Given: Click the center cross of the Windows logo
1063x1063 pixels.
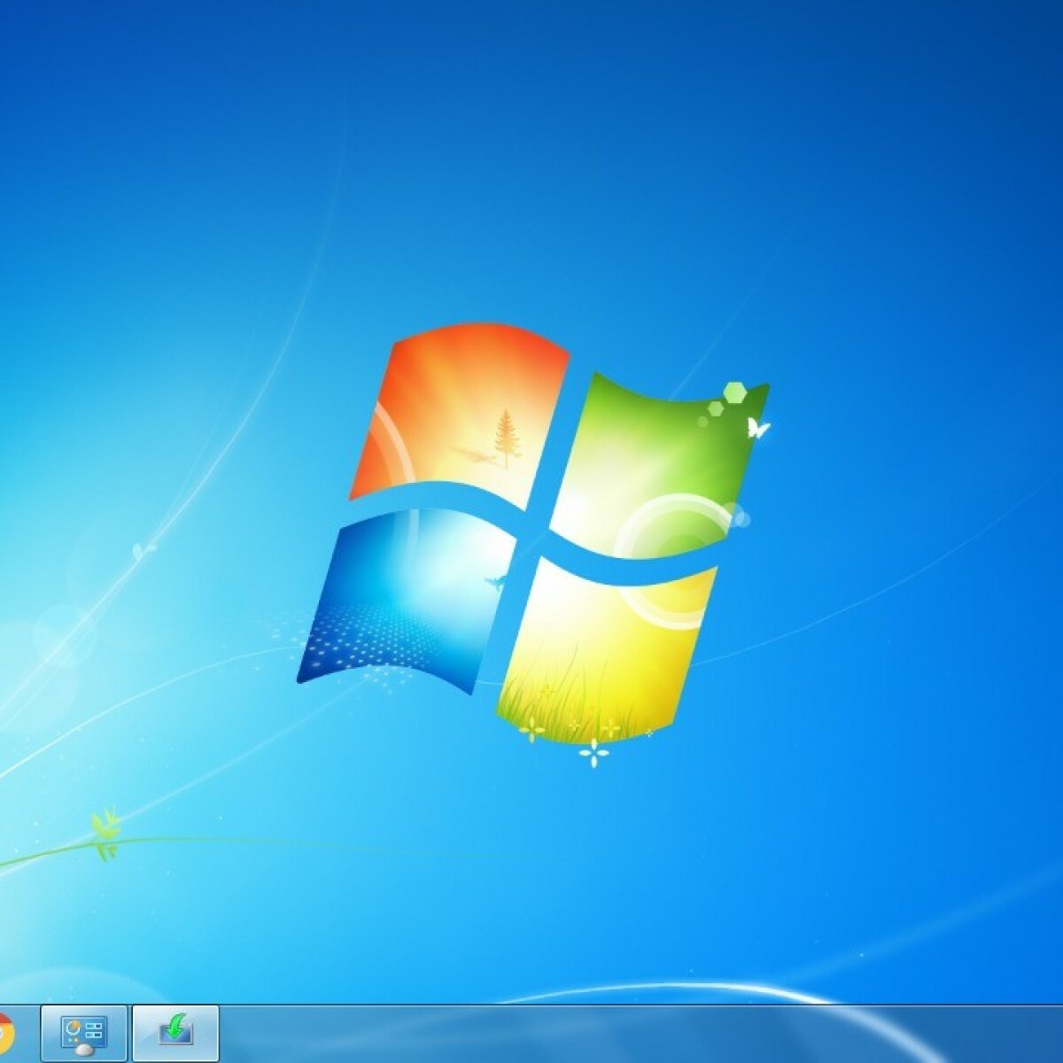Looking at the screenshot, I should pyautogui.click(x=535, y=531).
